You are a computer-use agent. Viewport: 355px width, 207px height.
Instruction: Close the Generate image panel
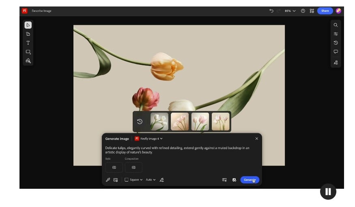coord(256,139)
